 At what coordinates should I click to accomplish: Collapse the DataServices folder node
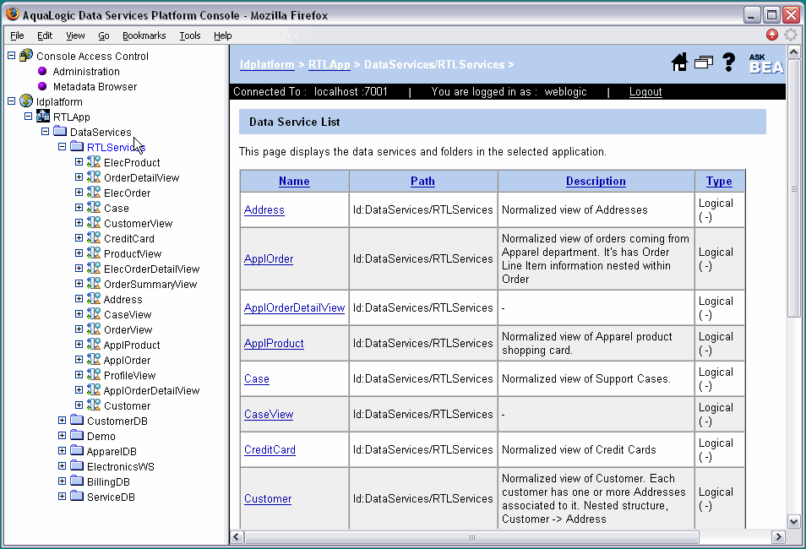tap(46, 131)
